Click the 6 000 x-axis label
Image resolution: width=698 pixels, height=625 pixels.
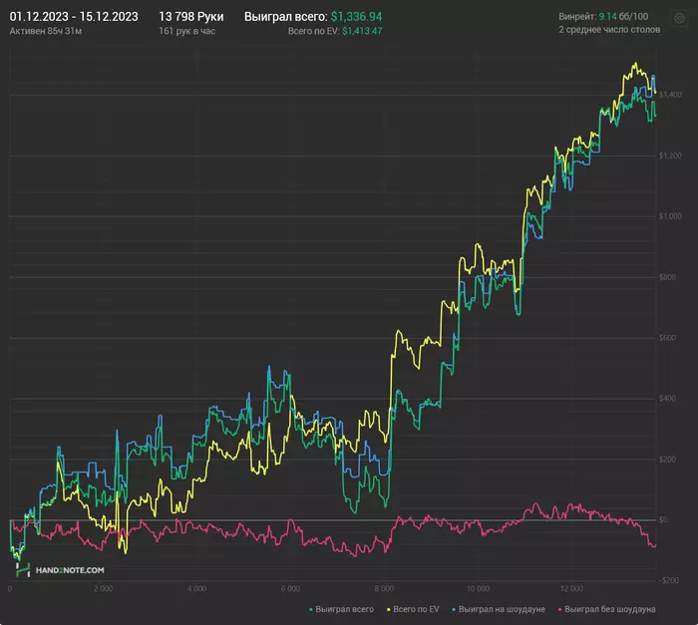(x=290, y=588)
